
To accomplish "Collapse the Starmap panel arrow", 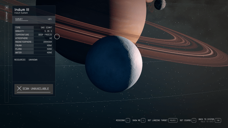I will coord(7,7).
